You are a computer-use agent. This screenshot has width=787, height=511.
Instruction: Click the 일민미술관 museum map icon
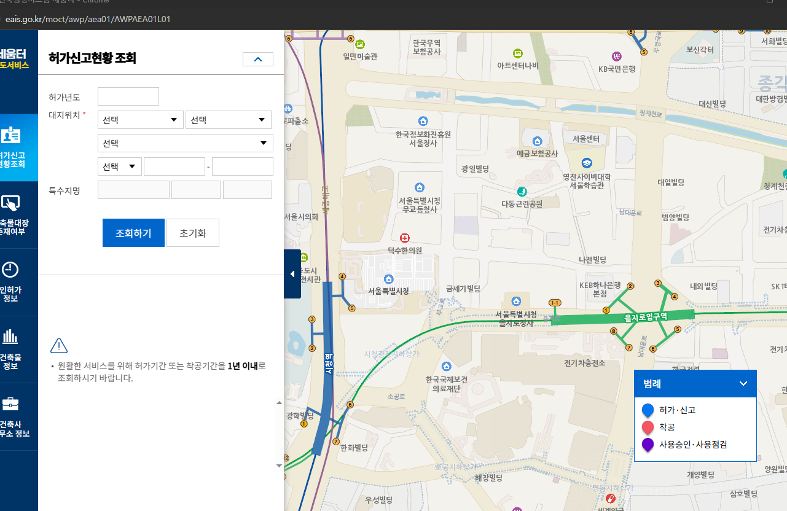(360, 44)
